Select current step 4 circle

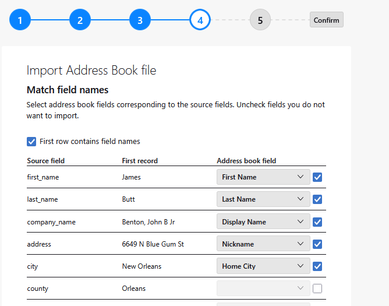tap(200, 20)
